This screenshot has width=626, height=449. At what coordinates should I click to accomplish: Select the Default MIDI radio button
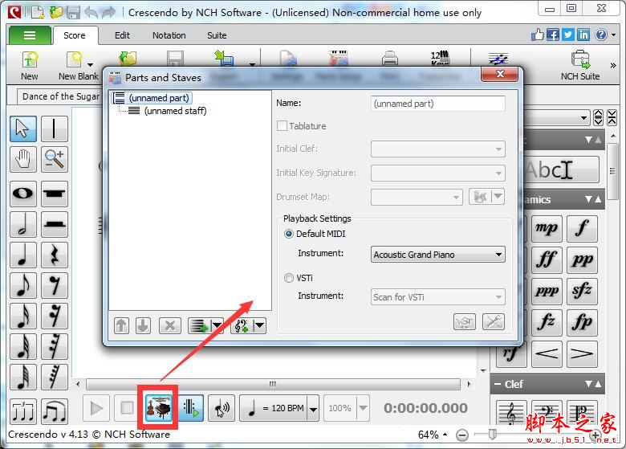tap(289, 234)
